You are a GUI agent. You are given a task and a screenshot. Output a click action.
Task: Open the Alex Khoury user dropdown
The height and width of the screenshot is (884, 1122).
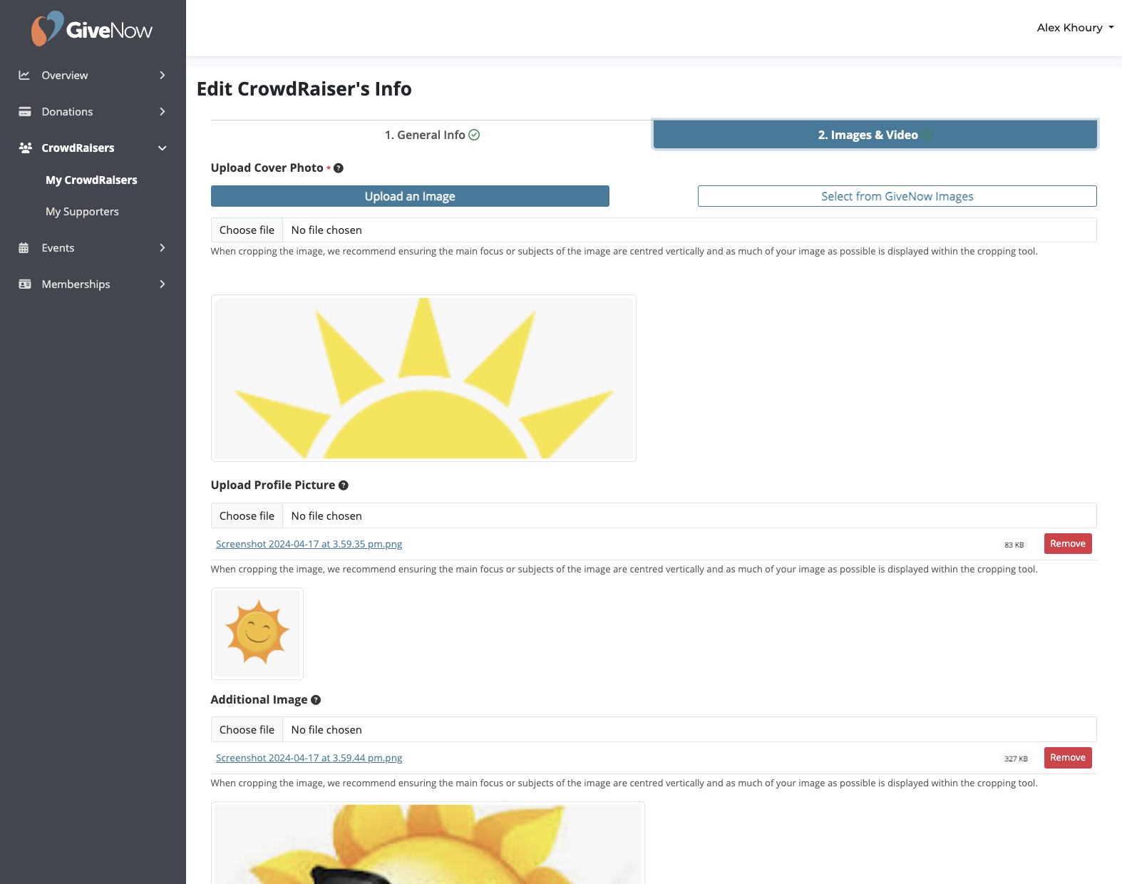1075,28
